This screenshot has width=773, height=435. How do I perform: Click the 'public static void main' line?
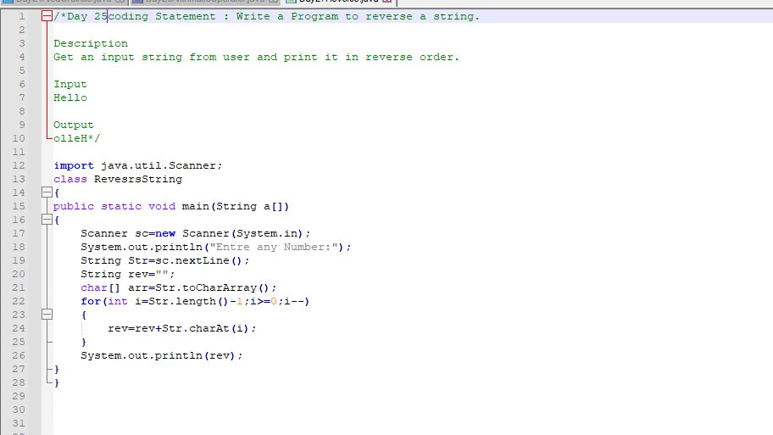[x=171, y=206]
